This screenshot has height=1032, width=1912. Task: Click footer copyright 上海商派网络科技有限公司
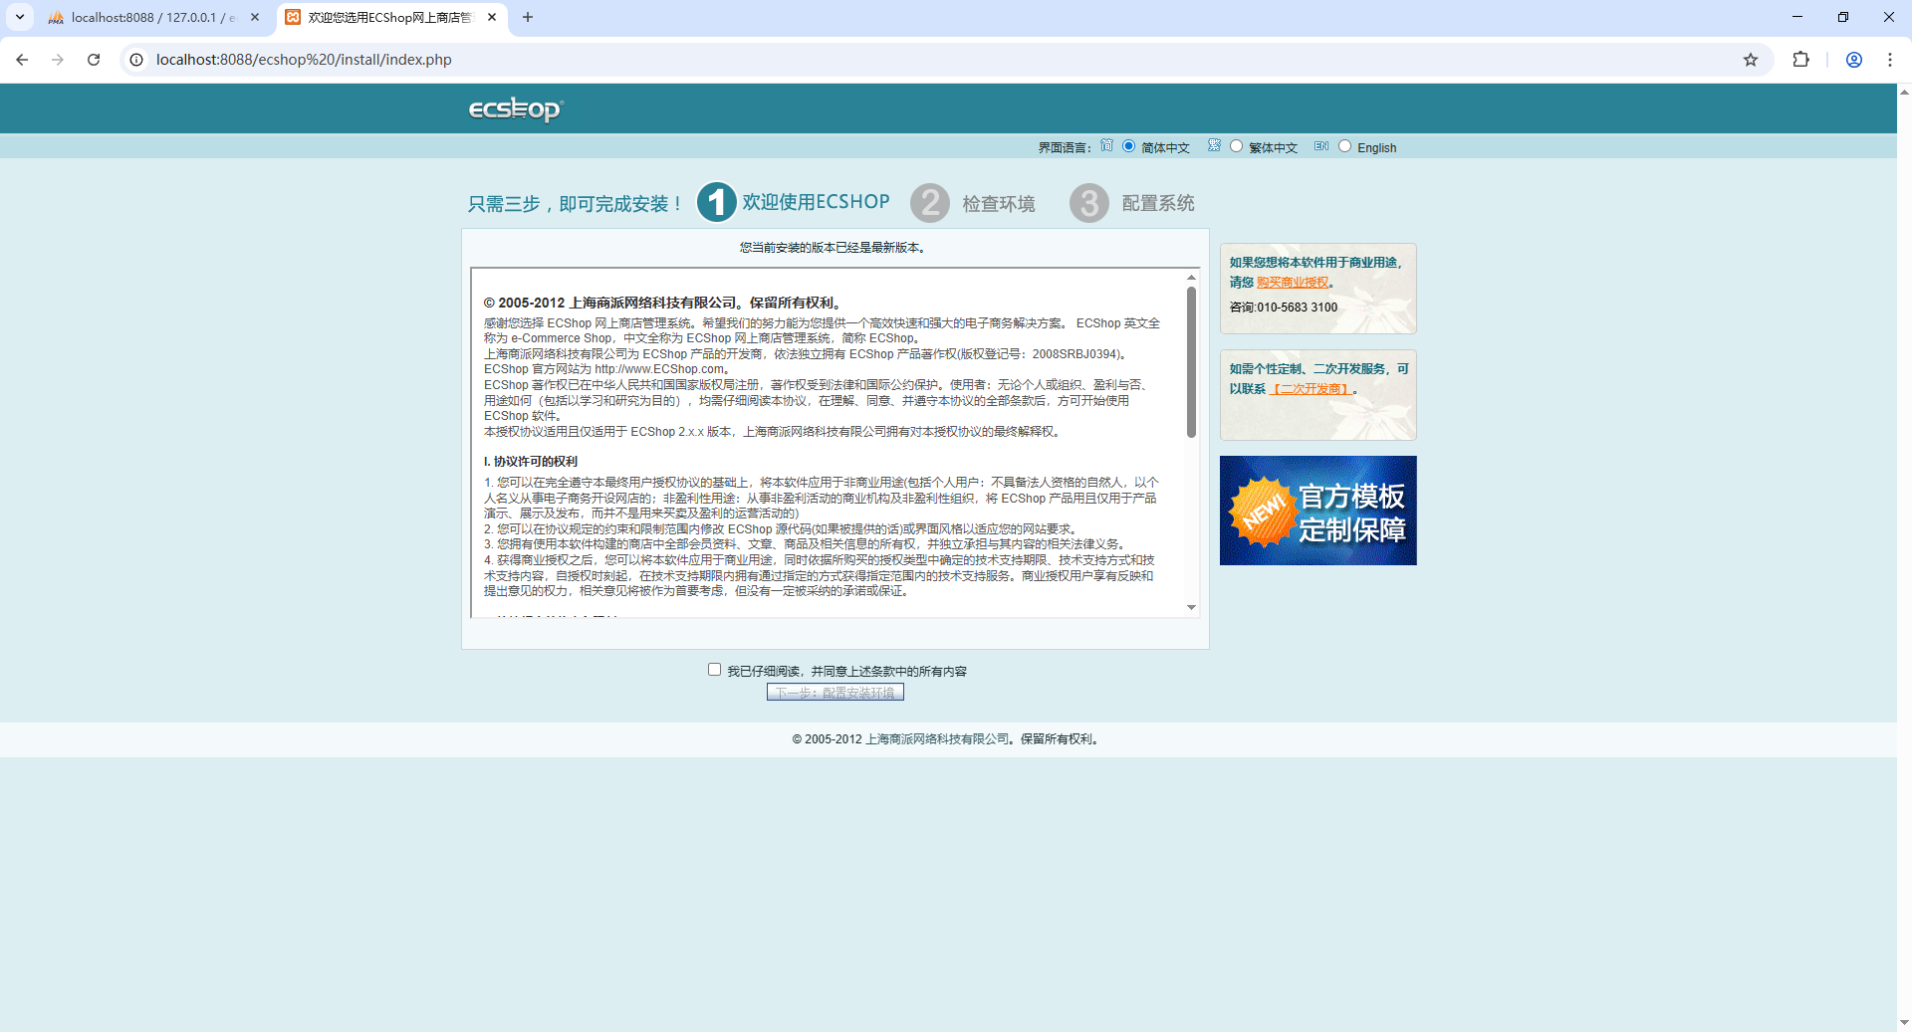coord(937,739)
